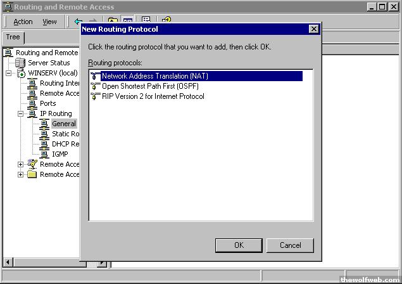Select the IGMP node in tree
This screenshot has height=284, width=402.
(x=60, y=154)
